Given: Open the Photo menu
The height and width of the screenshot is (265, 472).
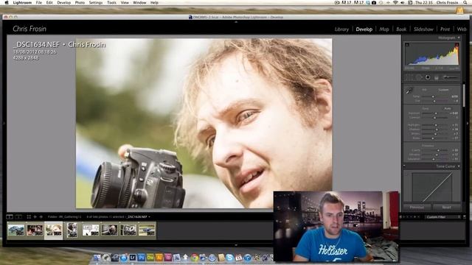Looking at the screenshot, I should [x=80, y=2].
